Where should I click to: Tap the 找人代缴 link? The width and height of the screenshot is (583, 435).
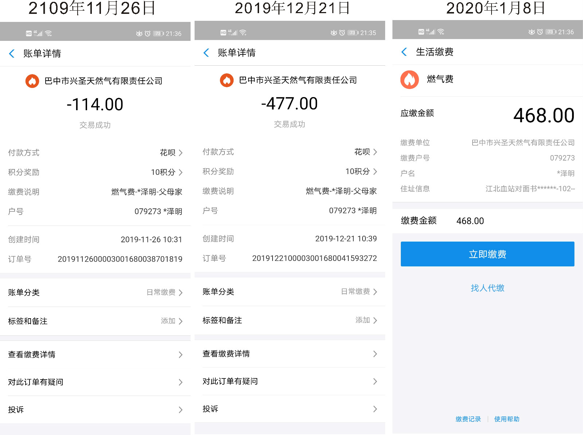488,288
